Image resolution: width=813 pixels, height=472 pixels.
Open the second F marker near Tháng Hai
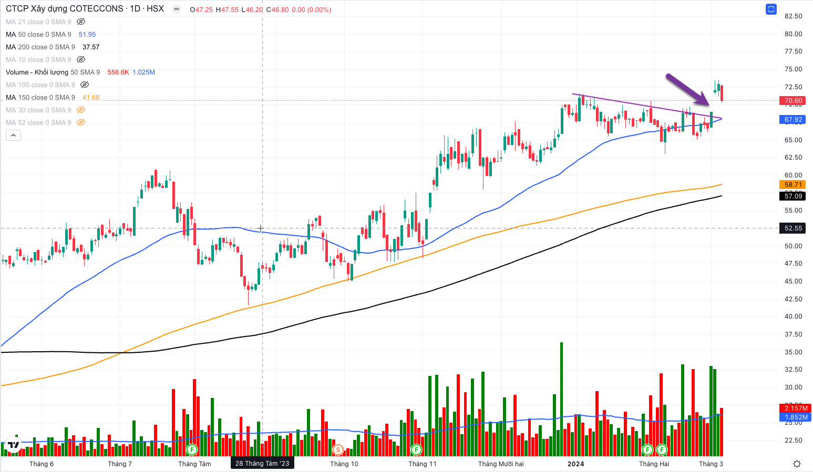662,449
